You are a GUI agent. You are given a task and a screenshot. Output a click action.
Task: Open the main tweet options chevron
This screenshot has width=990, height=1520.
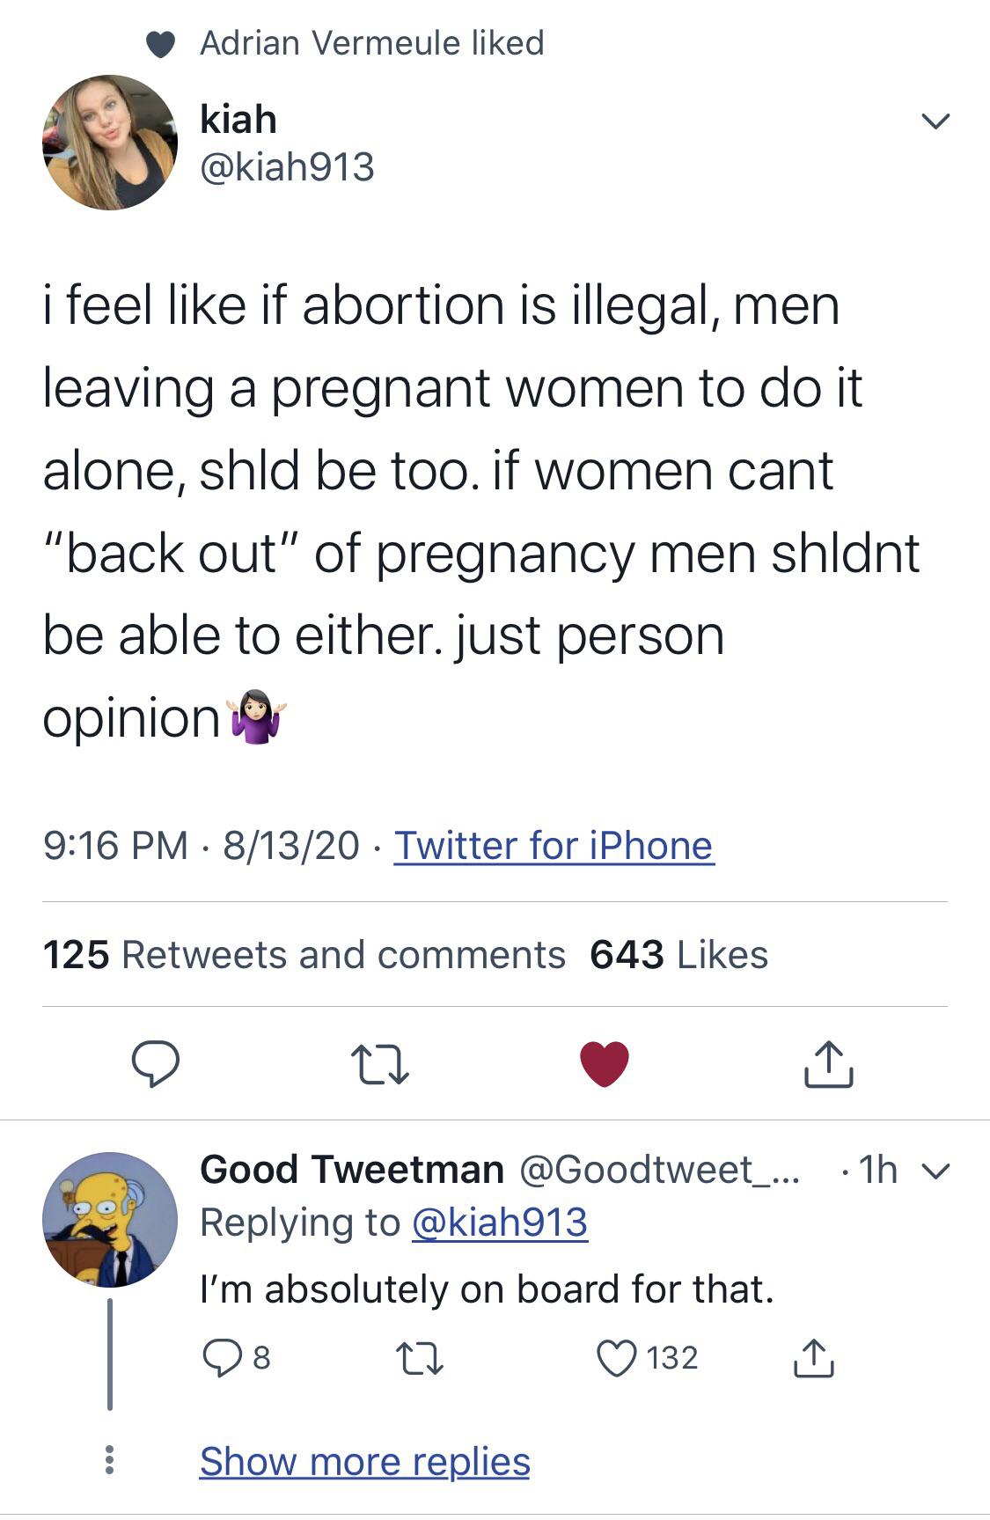click(935, 121)
